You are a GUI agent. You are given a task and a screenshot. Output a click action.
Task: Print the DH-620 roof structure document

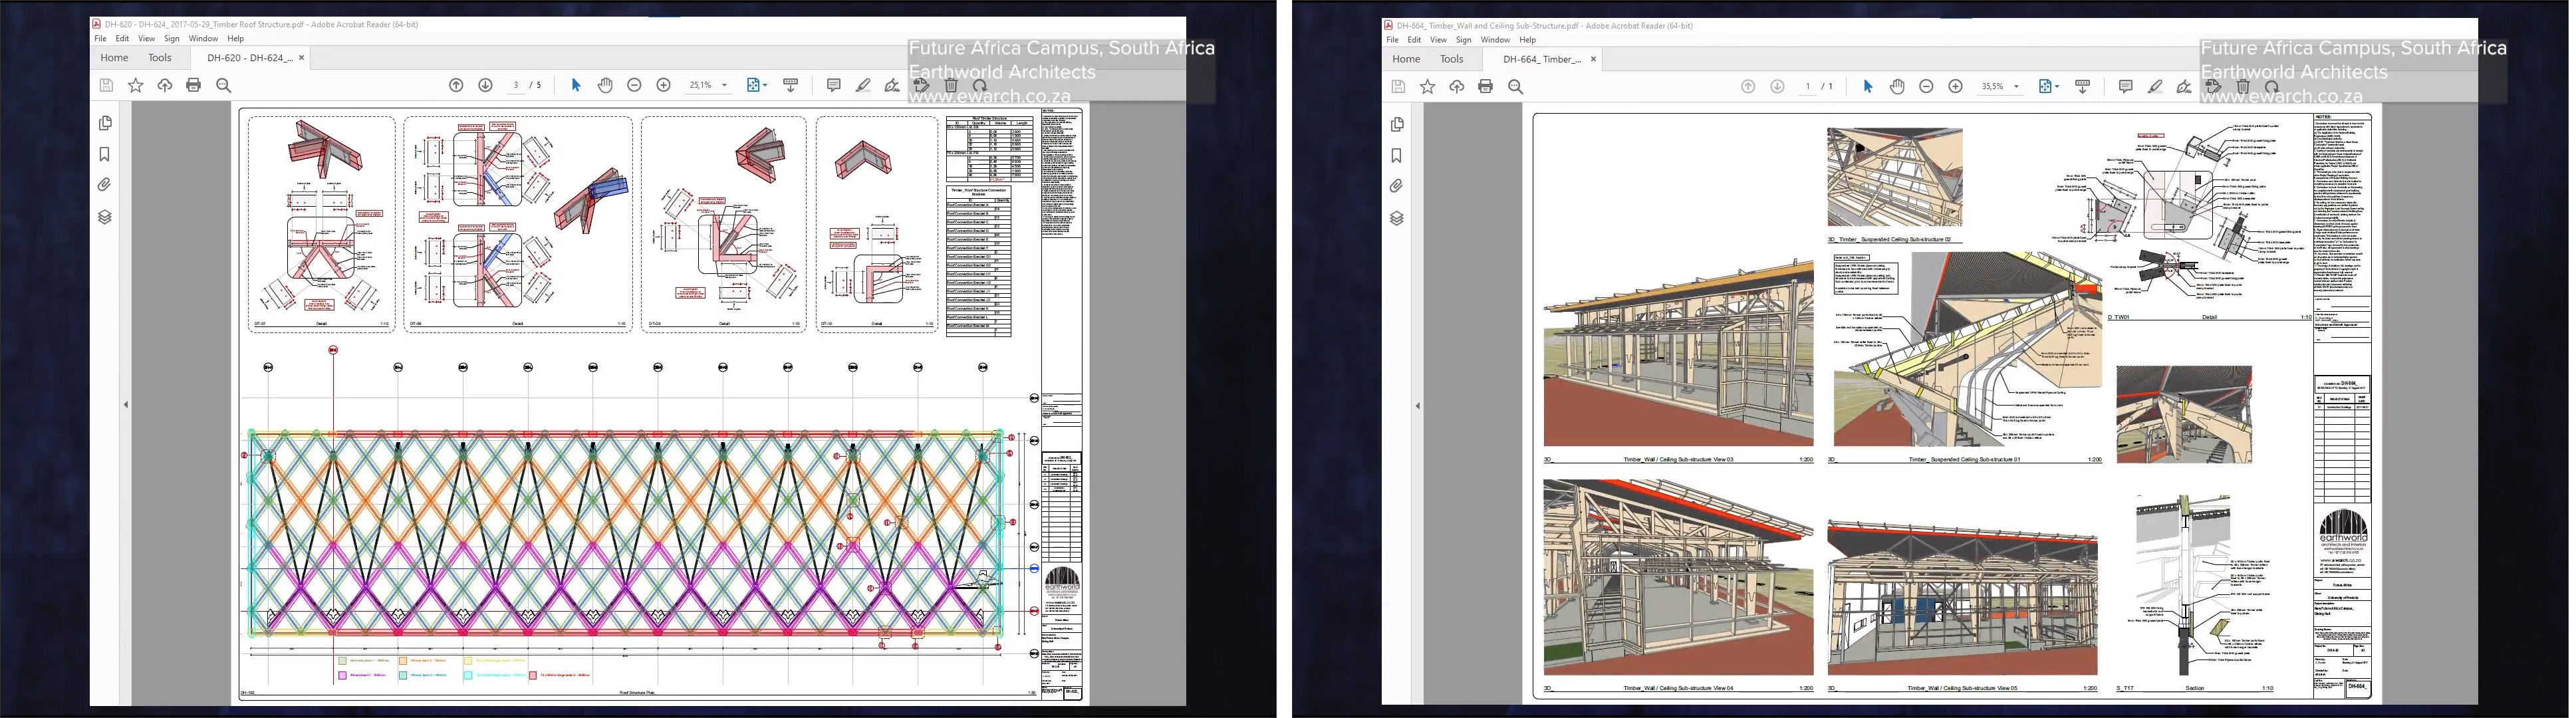[x=194, y=85]
